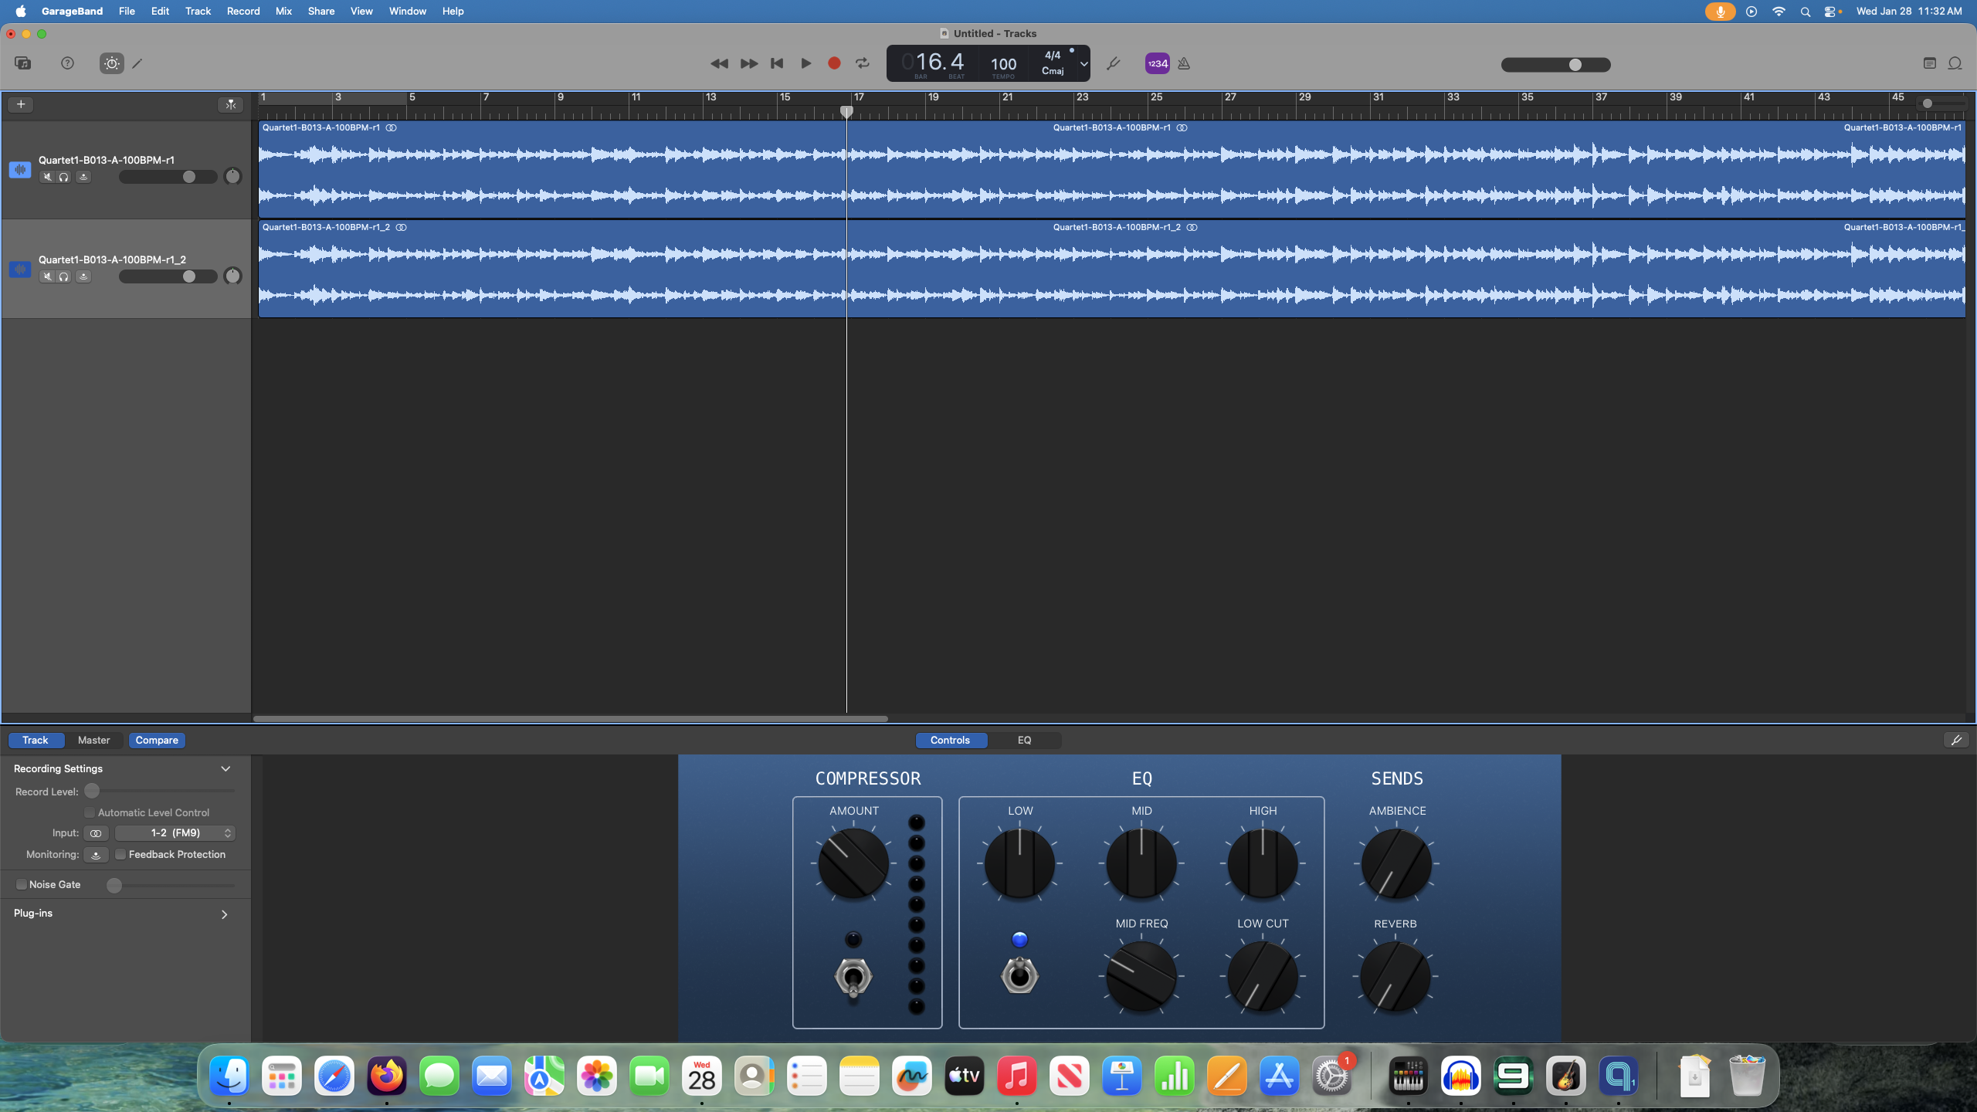1977x1112 pixels.
Task: Click the Monitoring button in Recording Settings
Action: pyautogui.click(x=96, y=855)
